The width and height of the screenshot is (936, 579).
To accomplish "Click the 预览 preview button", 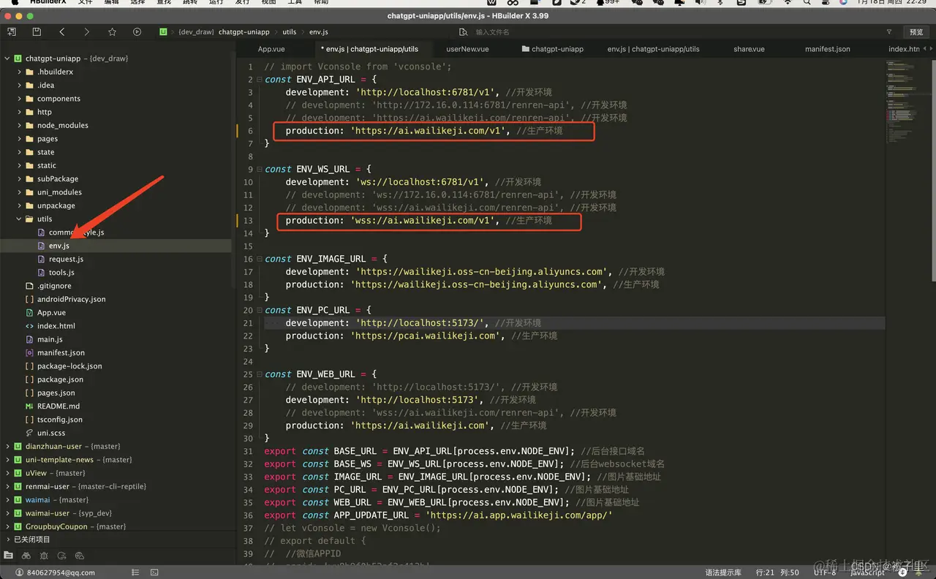I will point(916,32).
